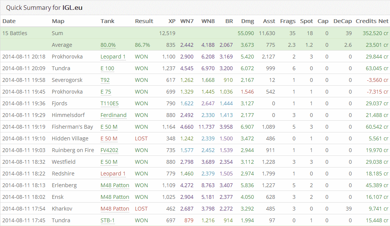Select the Hidden Village map cell
The width and height of the screenshot is (390, 226).
coord(70,138)
